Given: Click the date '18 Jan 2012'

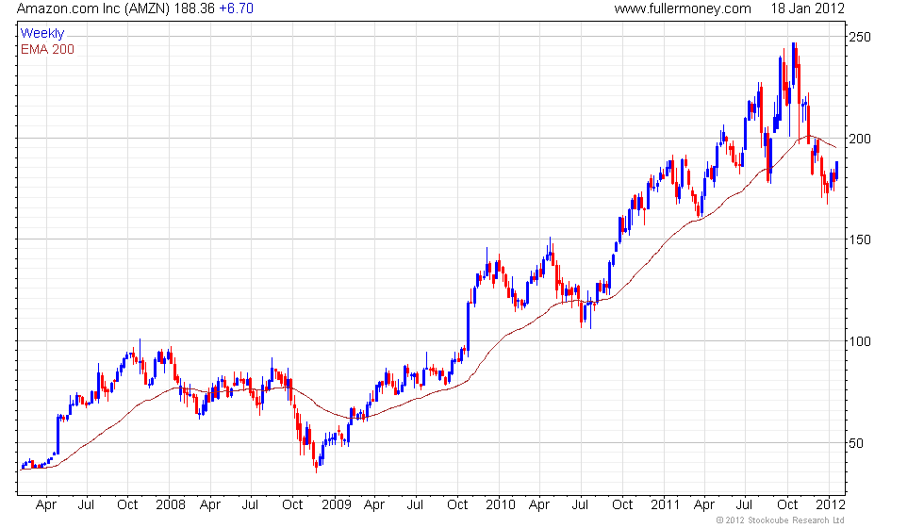Looking at the screenshot, I should tap(807, 8).
